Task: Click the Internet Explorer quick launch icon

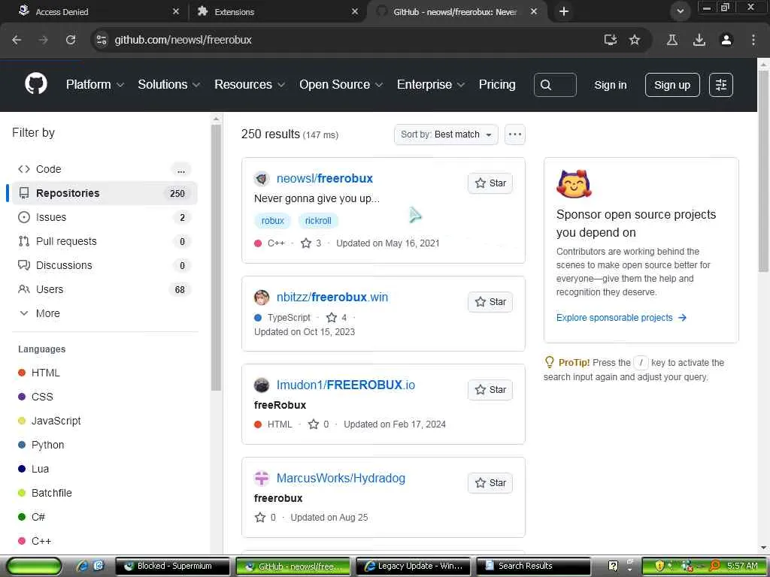Action: point(83,566)
